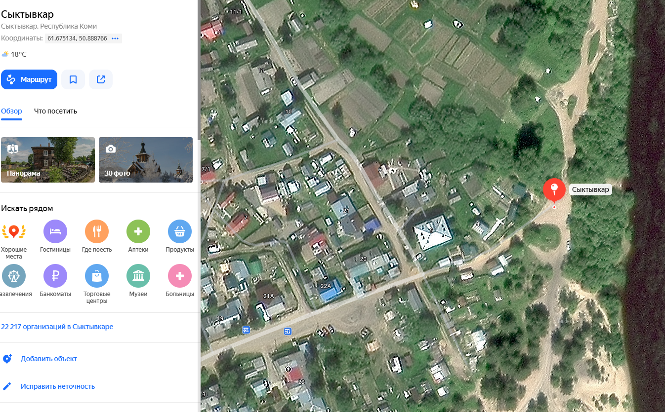
Task: Open Хорошие места category
Action: 14,232
